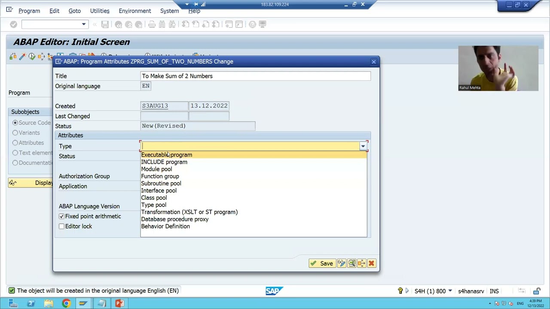
Task: Click the ENG language indicator in tray
Action: click(x=520, y=304)
